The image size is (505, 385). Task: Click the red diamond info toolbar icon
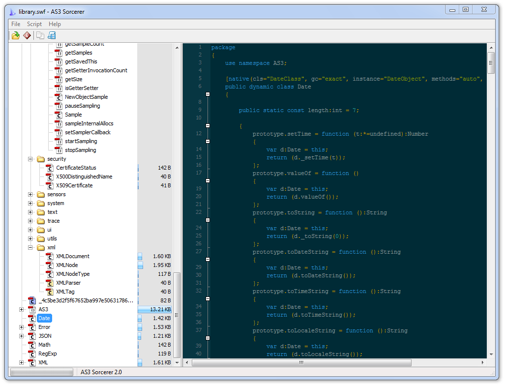27,35
